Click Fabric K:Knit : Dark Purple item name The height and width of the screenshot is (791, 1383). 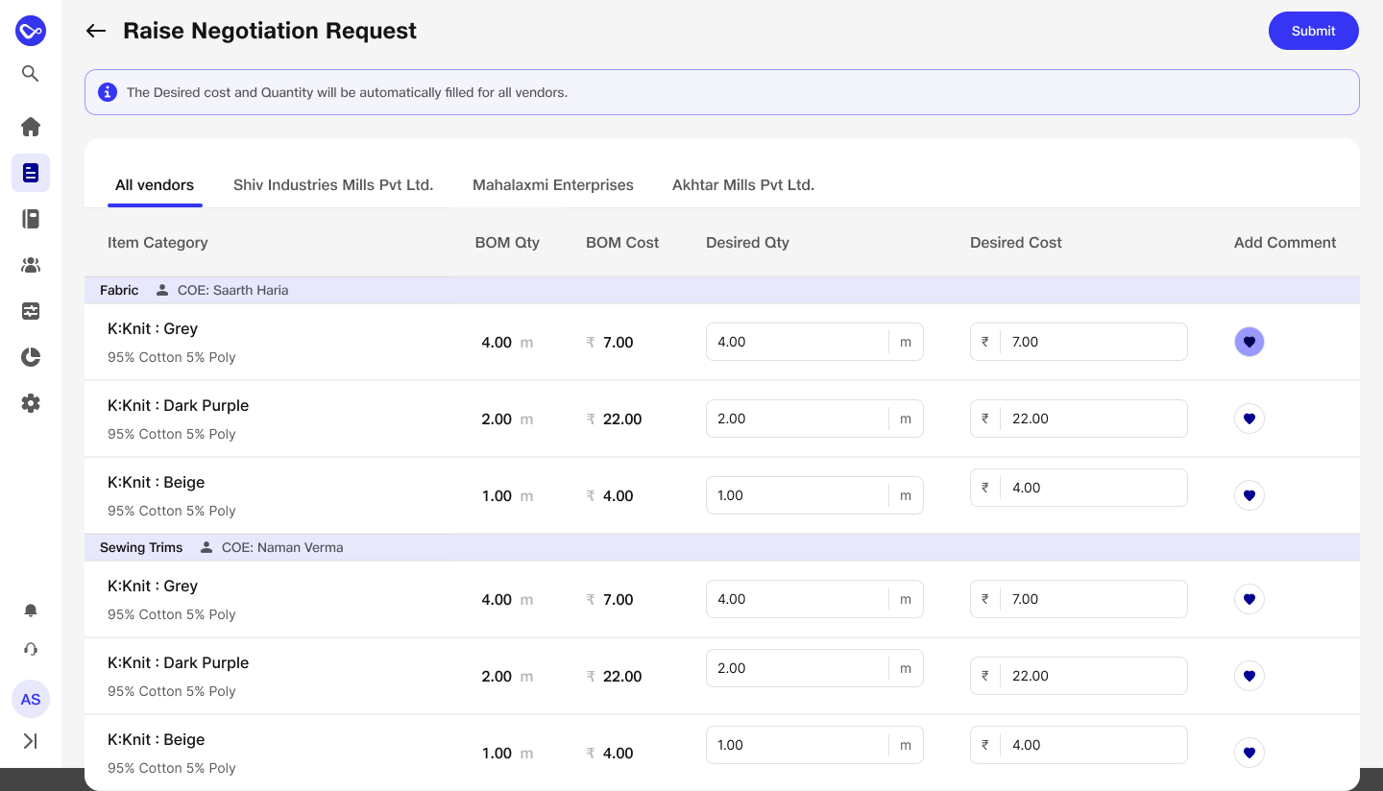(178, 405)
